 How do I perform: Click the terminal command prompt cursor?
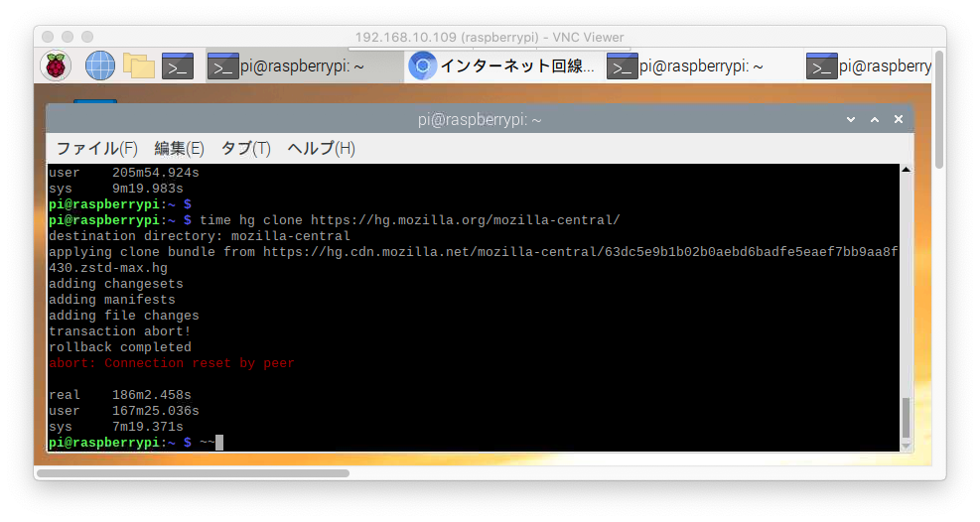219,443
